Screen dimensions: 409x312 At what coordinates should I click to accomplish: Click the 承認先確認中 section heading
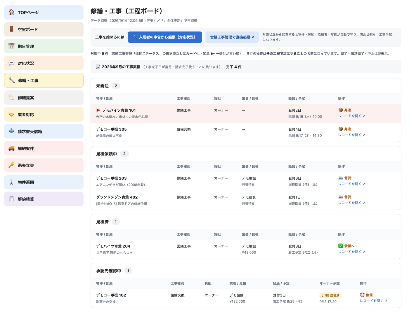point(108,271)
